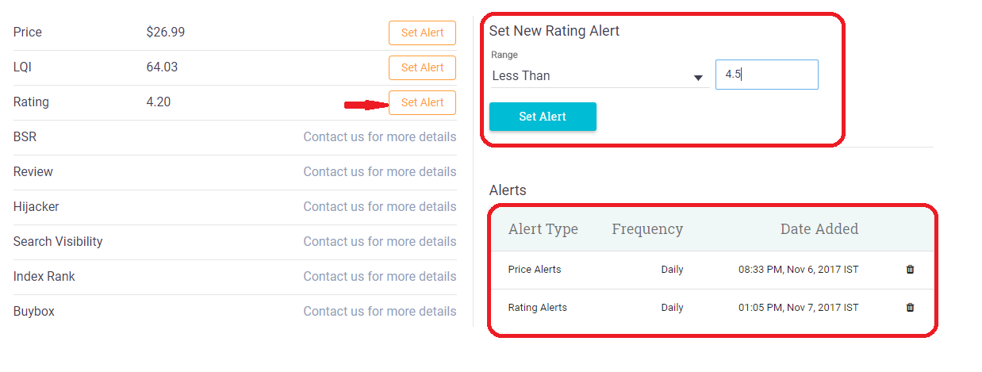Follow the contact link in Review row
The height and width of the screenshot is (372, 982).
[380, 172]
